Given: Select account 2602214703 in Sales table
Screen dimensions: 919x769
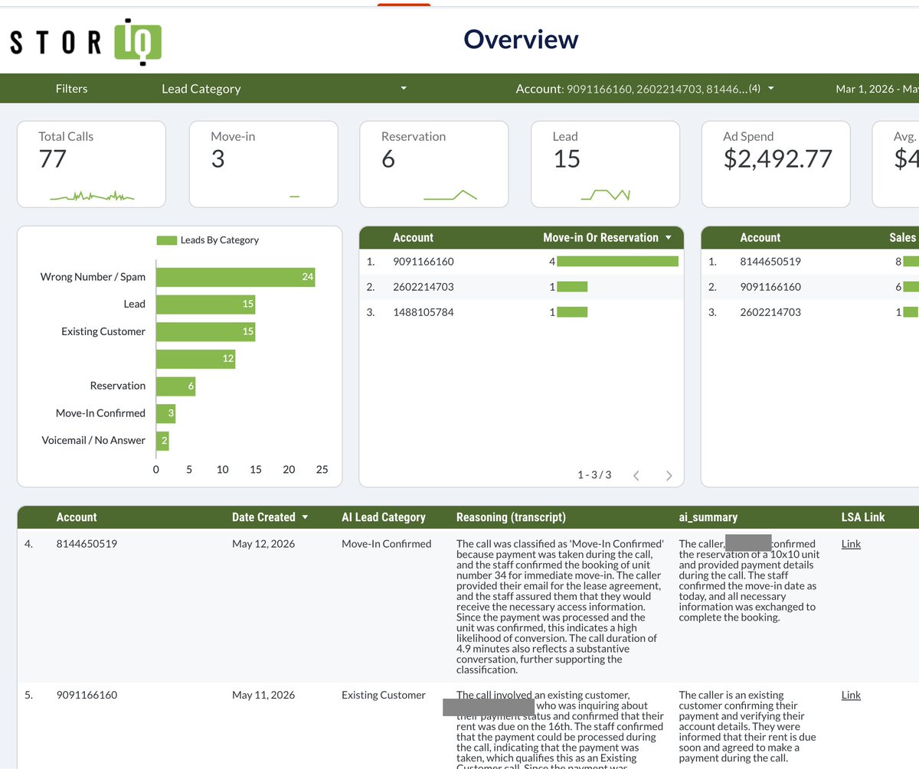Looking at the screenshot, I should coord(770,312).
